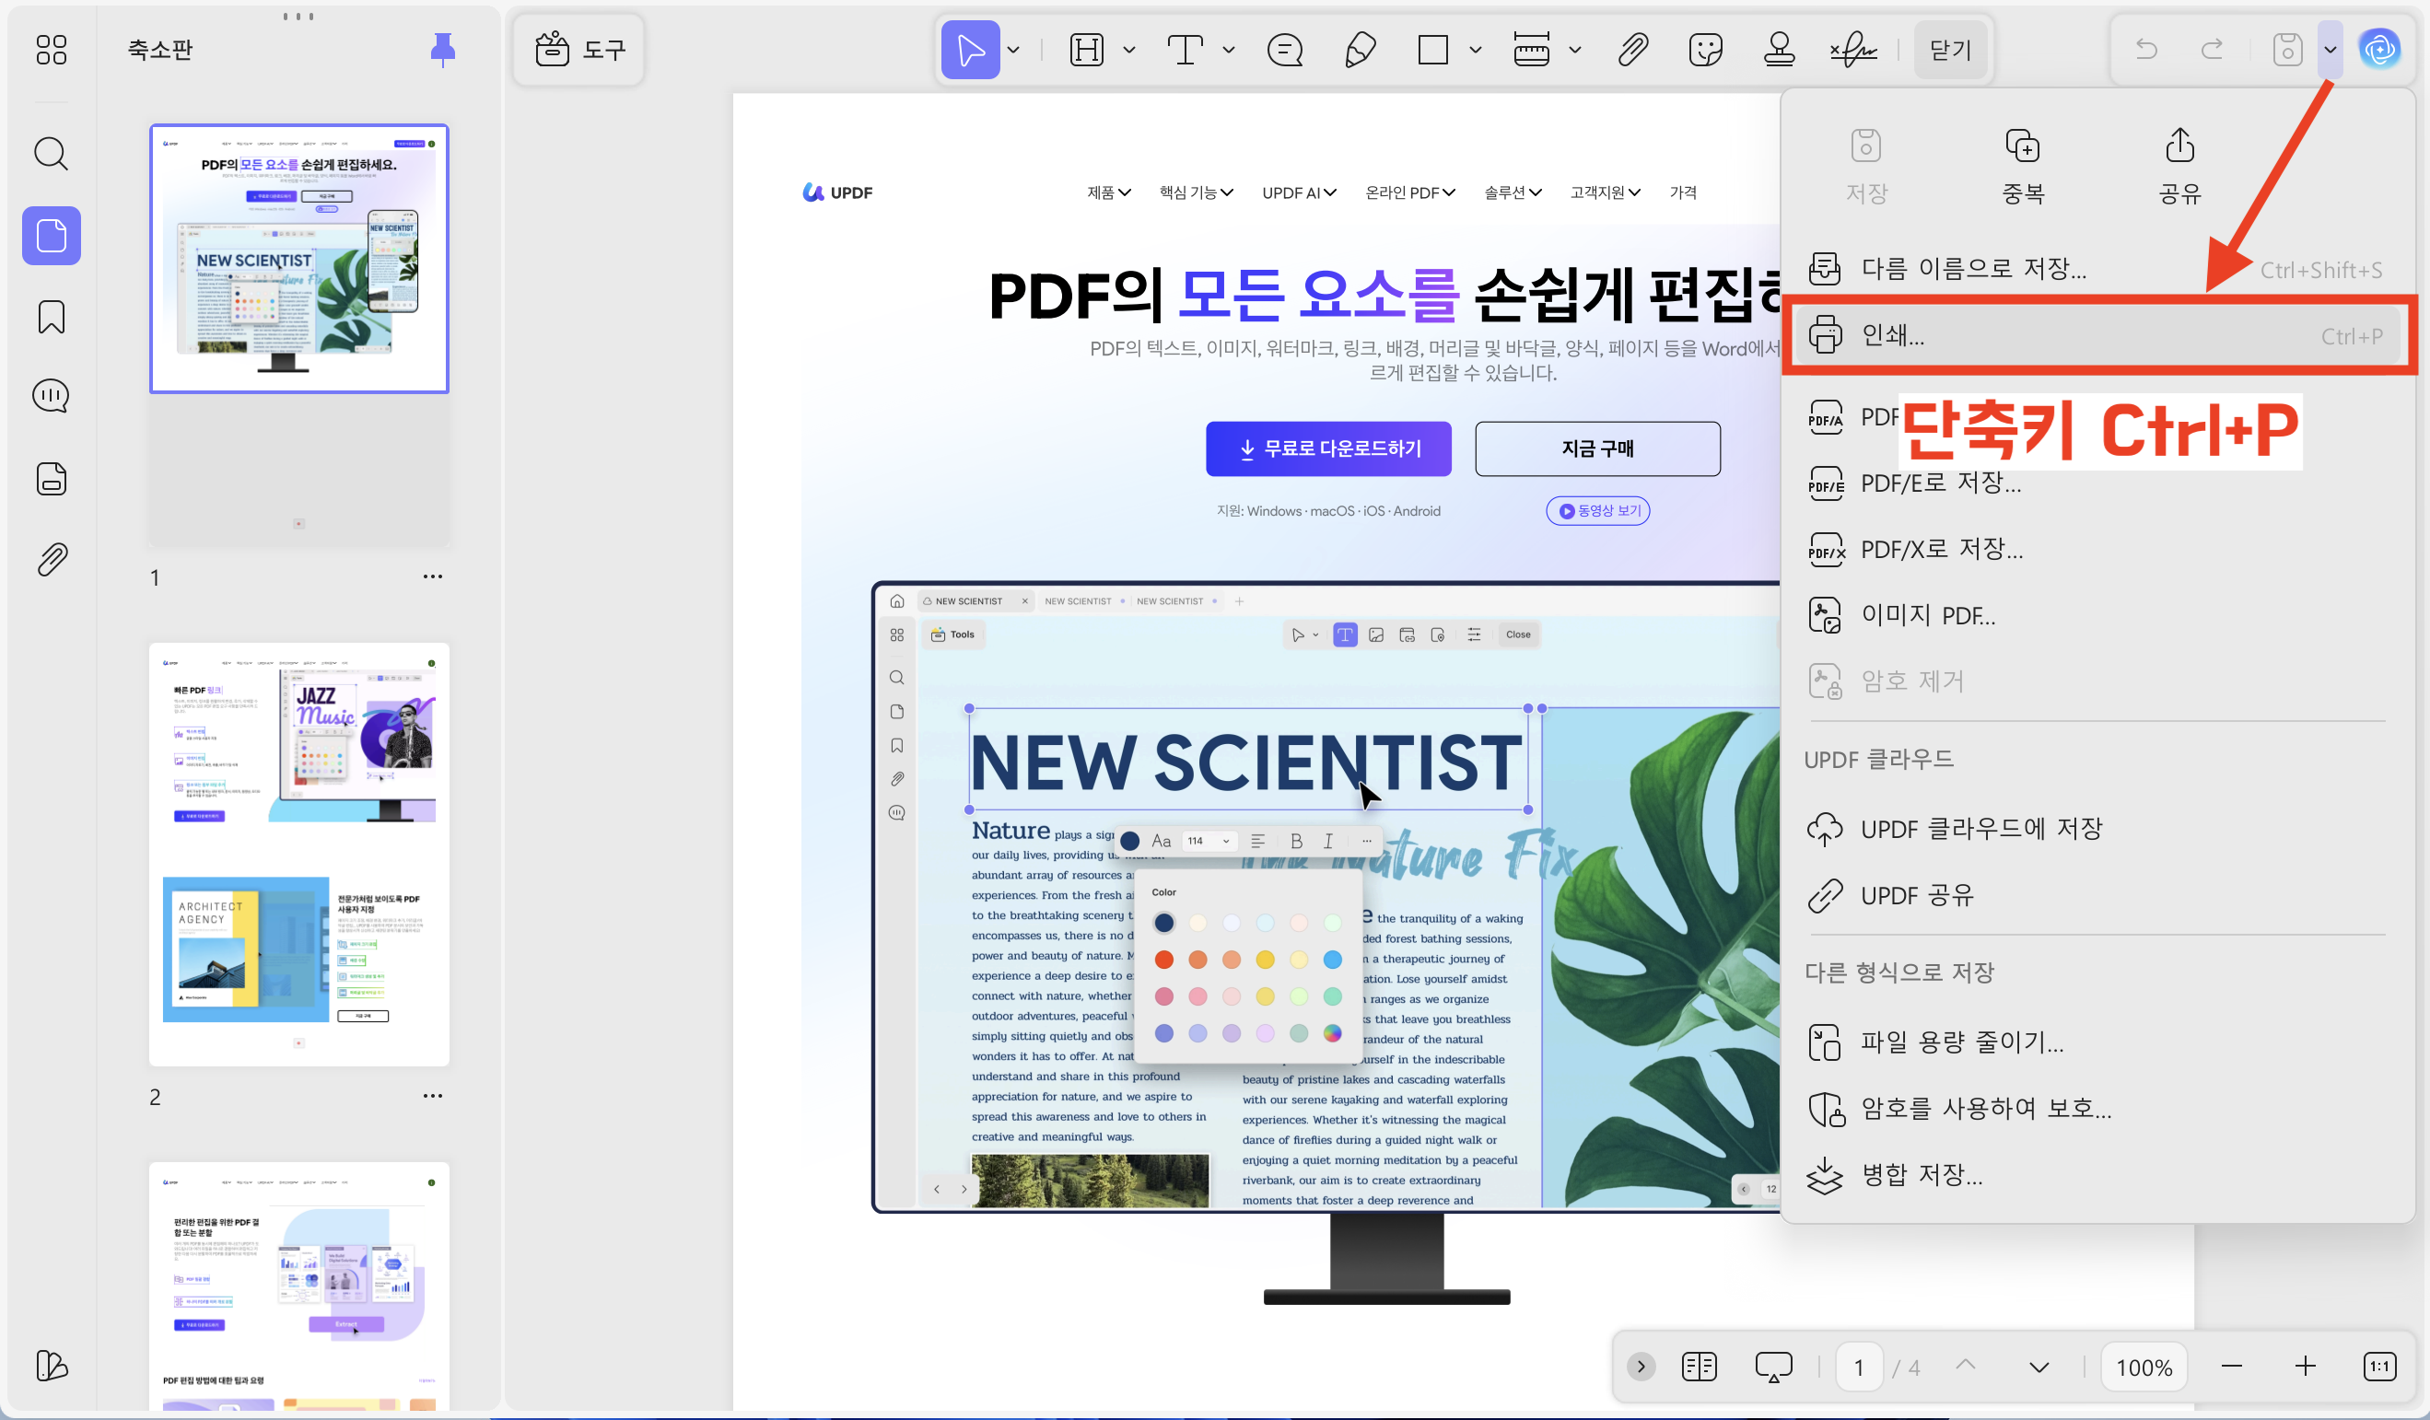This screenshot has width=2430, height=1420.
Task: Select page 2 thumbnail
Action: (x=299, y=855)
